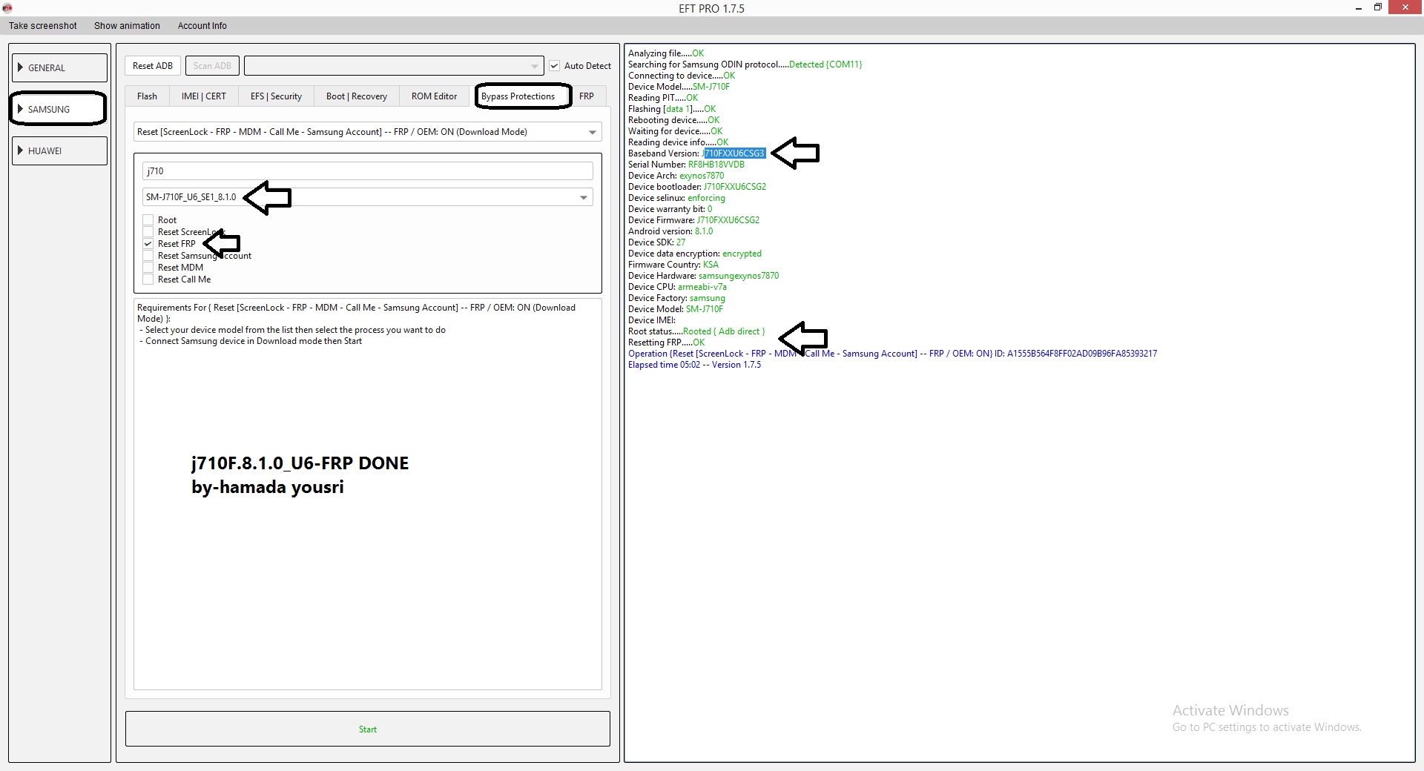The height and width of the screenshot is (771, 1424).
Task: Open the SM-J710F_U6_SE1_8.1.0 firmware dropdown
Action: (x=368, y=197)
